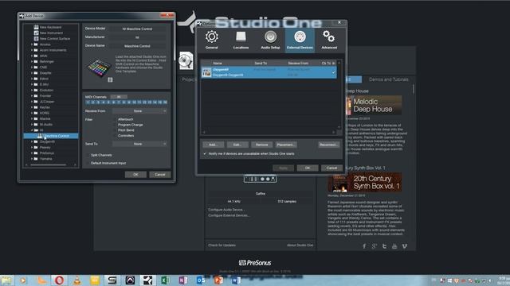Switch to Locations options tab
This screenshot has height=286, width=510.
[241, 40]
